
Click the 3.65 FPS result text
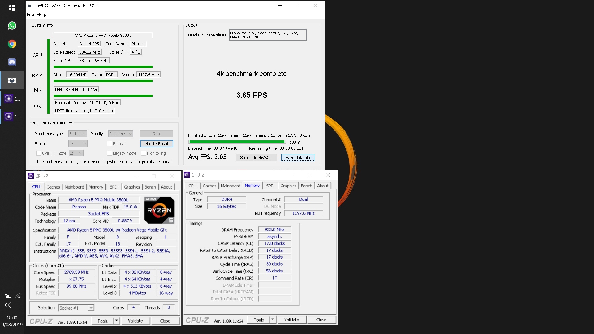pyautogui.click(x=252, y=95)
